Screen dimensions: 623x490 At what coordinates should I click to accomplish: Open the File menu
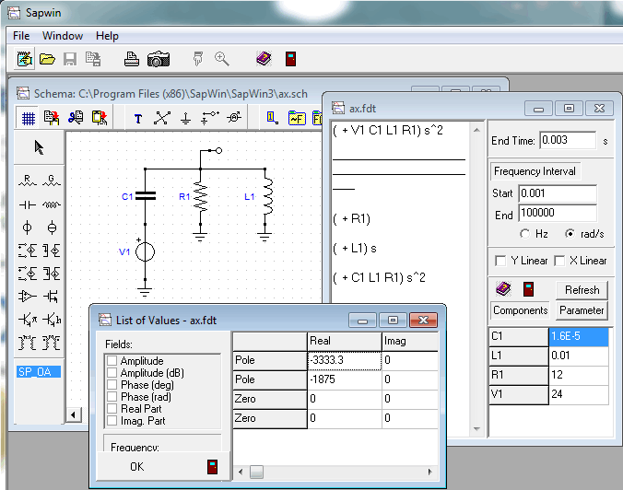(21, 36)
